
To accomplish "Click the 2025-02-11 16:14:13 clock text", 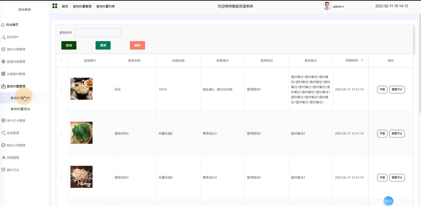I will coord(392,6).
